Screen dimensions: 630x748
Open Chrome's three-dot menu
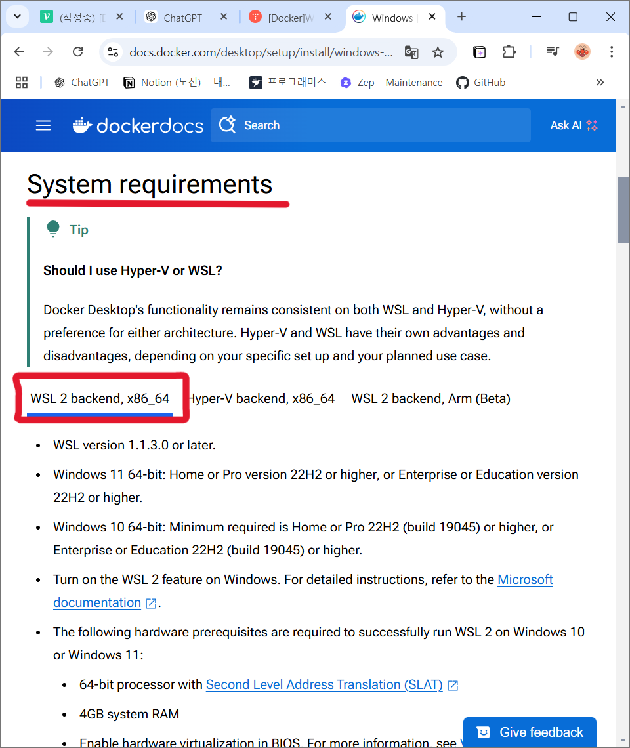(x=612, y=52)
